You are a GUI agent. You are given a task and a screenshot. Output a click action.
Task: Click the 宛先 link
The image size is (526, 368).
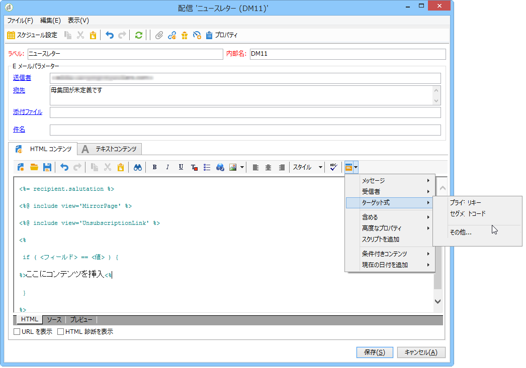click(19, 90)
